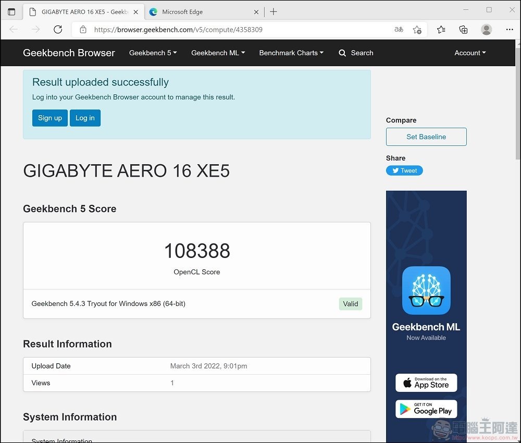Open the Collections icon
This screenshot has width=521, height=443.
tap(463, 30)
